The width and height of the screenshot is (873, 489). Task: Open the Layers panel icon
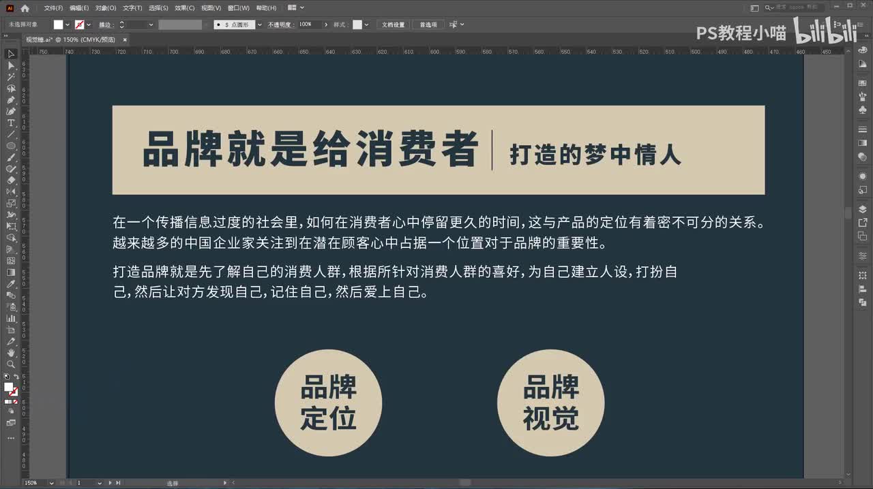[x=863, y=210]
